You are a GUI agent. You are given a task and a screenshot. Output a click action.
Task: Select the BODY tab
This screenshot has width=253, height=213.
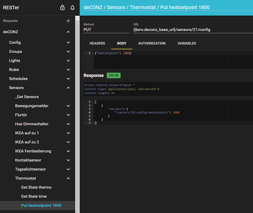click(x=122, y=43)
